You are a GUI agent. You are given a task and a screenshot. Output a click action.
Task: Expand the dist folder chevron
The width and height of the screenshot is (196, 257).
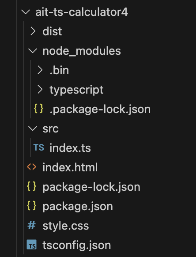coord(33,31)
